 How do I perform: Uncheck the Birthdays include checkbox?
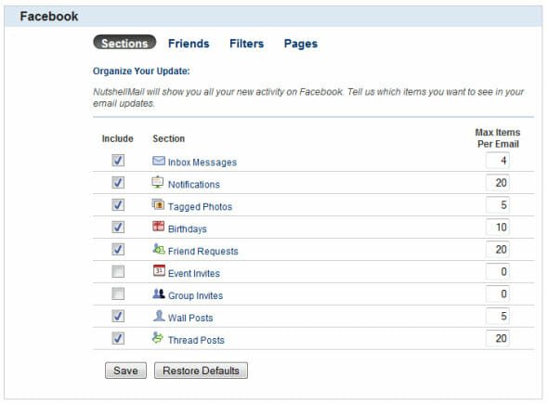(118, 228)
